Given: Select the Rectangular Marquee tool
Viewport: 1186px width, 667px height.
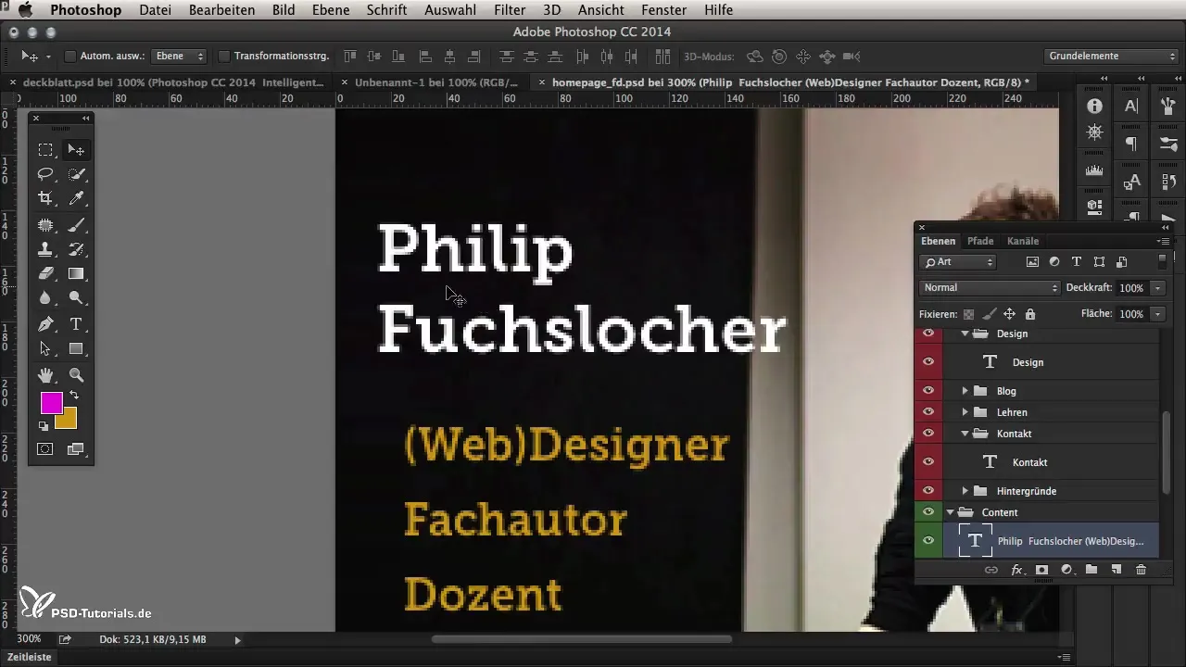Looking at the screenshot, I should (x=45, y=150).
